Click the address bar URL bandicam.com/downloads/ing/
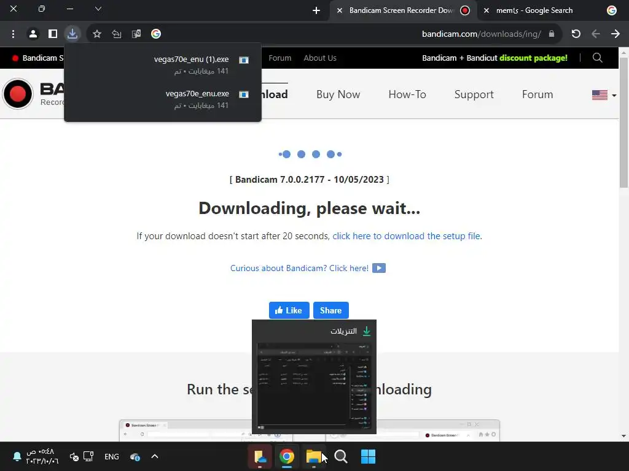This screenshot has width=629, height=471. coord(482,34)
